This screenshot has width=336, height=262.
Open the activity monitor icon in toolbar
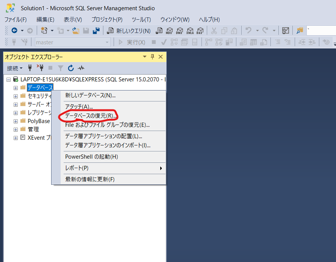(285, 31)
